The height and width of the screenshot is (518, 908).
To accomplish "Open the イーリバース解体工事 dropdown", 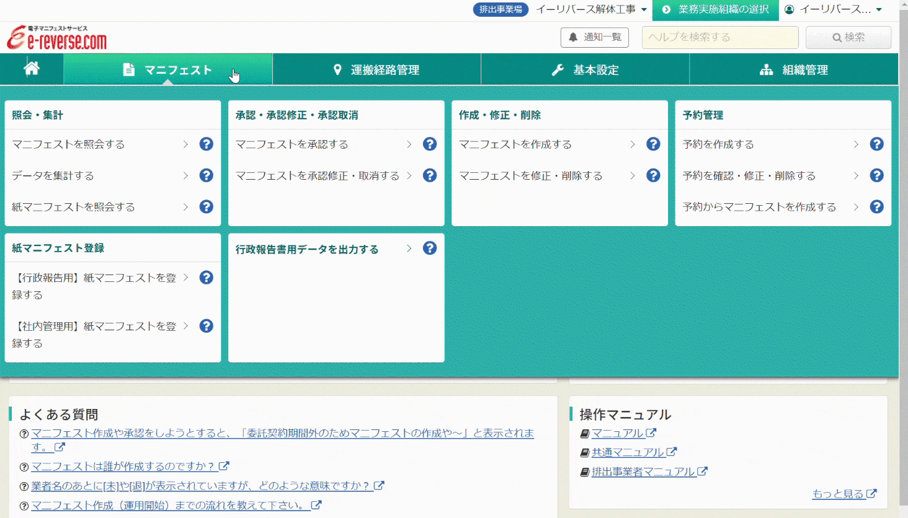I will tap(590, 9).
